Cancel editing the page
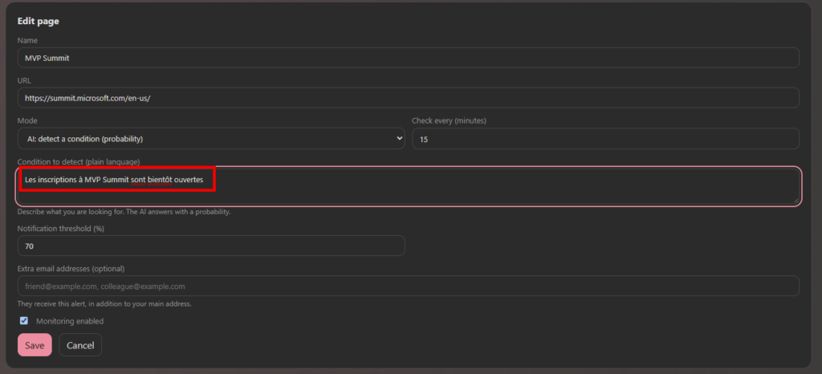This screenshot has height=374, width=822. pyautogui.click(x=80, y=345)
